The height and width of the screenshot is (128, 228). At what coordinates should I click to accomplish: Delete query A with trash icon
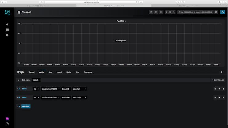pyautogui.click(x=223, y=89)
